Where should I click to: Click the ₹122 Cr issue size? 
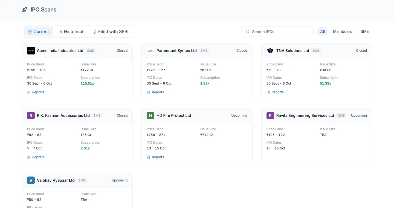point(87,70)
